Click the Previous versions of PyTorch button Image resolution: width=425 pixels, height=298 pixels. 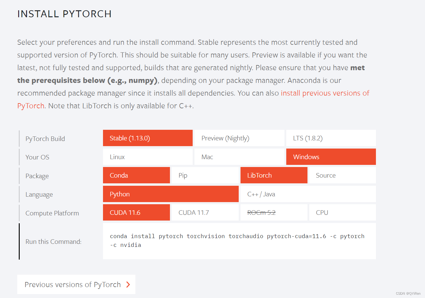point(73,284)
